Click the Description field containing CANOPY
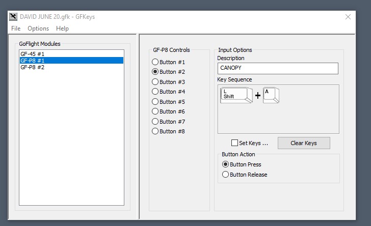Viewport: 371px width, 226px height. 277,68
